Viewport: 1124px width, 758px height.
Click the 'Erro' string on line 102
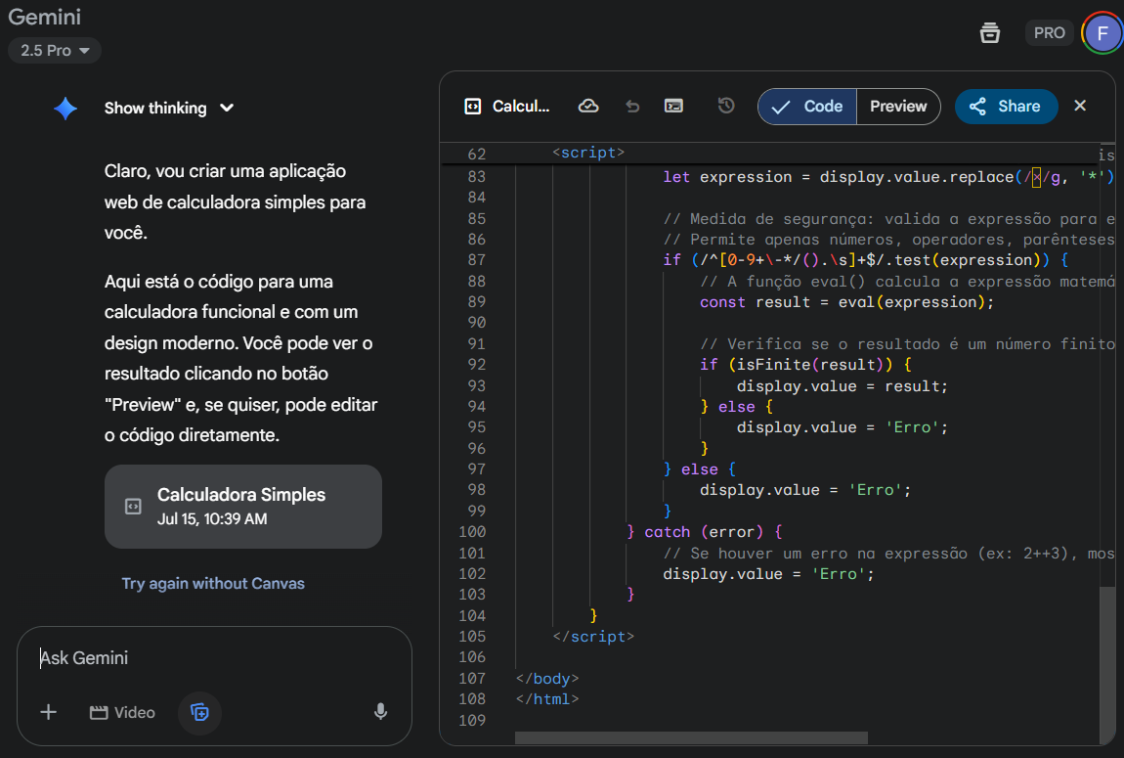[838, 574]
